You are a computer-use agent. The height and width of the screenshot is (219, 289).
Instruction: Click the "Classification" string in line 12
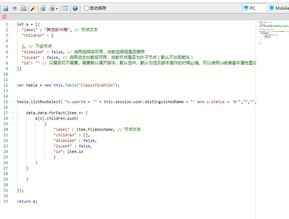[x=97, y=85]
